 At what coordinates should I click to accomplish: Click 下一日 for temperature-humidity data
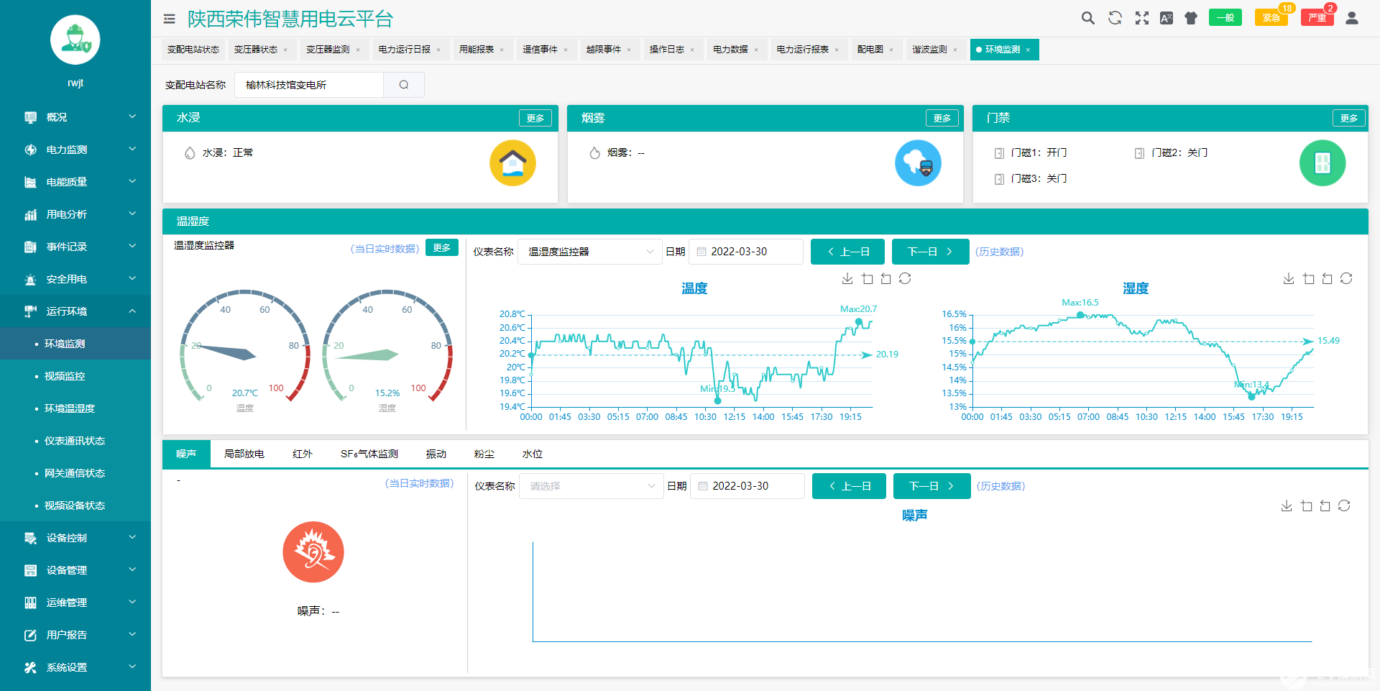930,251
